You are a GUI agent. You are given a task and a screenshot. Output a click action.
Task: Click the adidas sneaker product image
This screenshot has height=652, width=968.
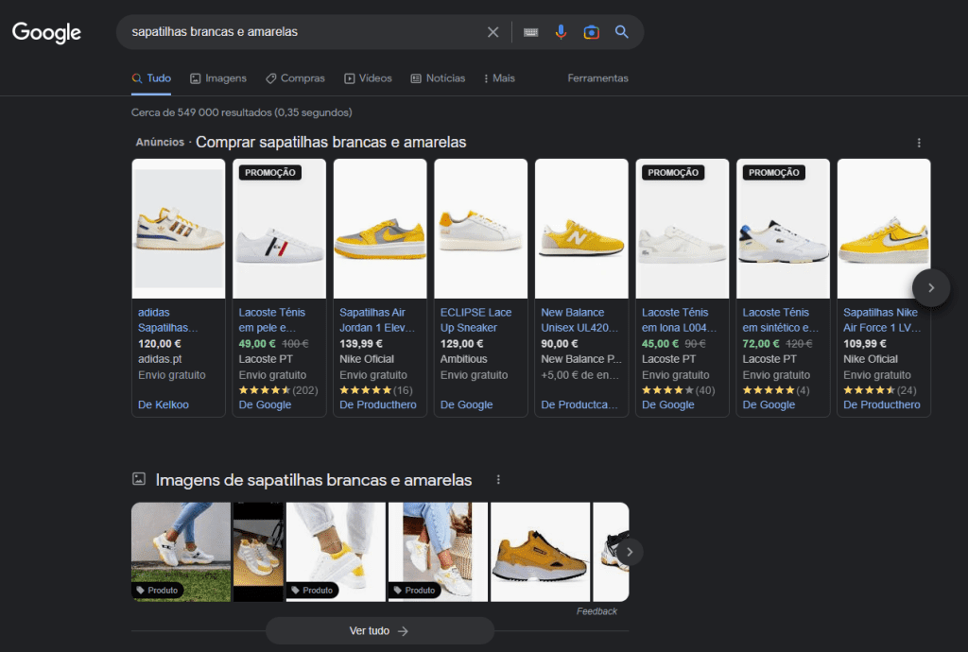(179, 229)
